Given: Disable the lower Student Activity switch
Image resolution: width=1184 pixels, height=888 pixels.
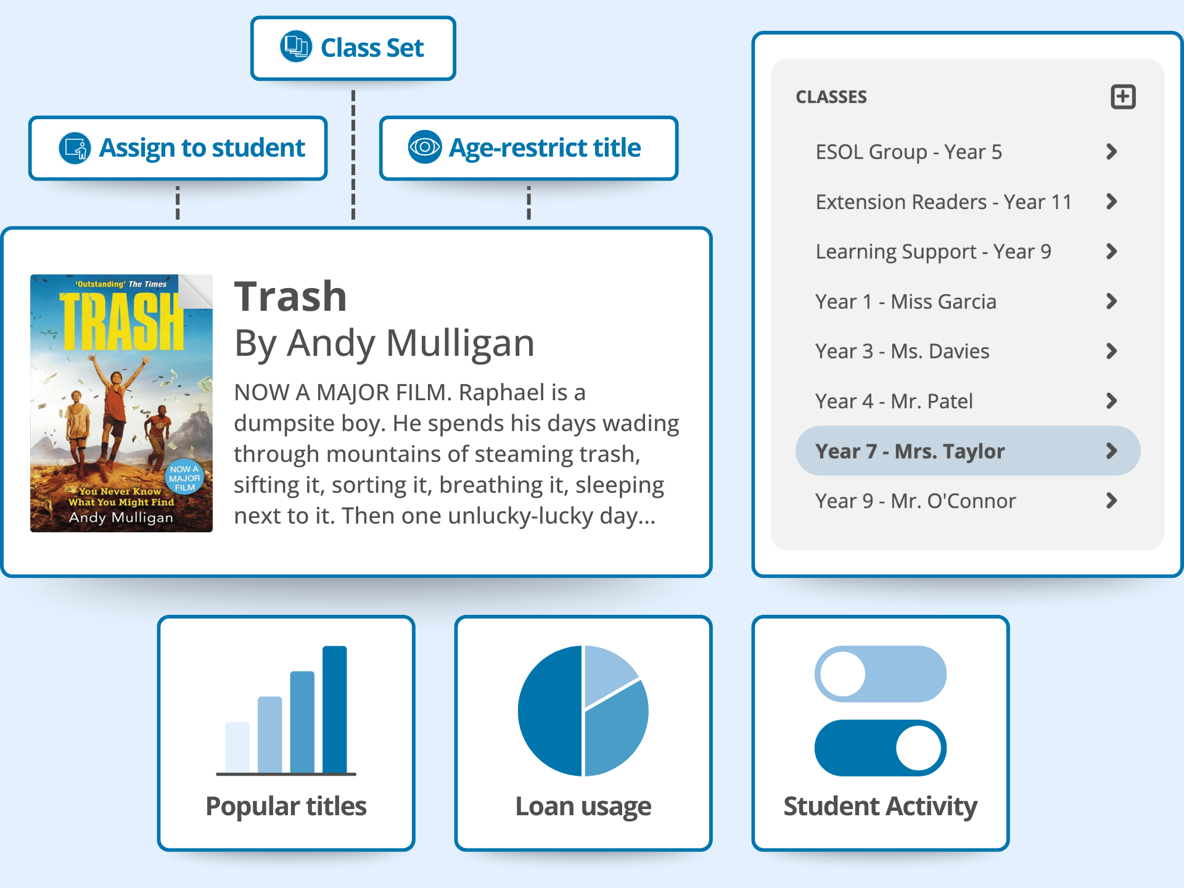Looking at the screenshot, I should tap(881, 749).
